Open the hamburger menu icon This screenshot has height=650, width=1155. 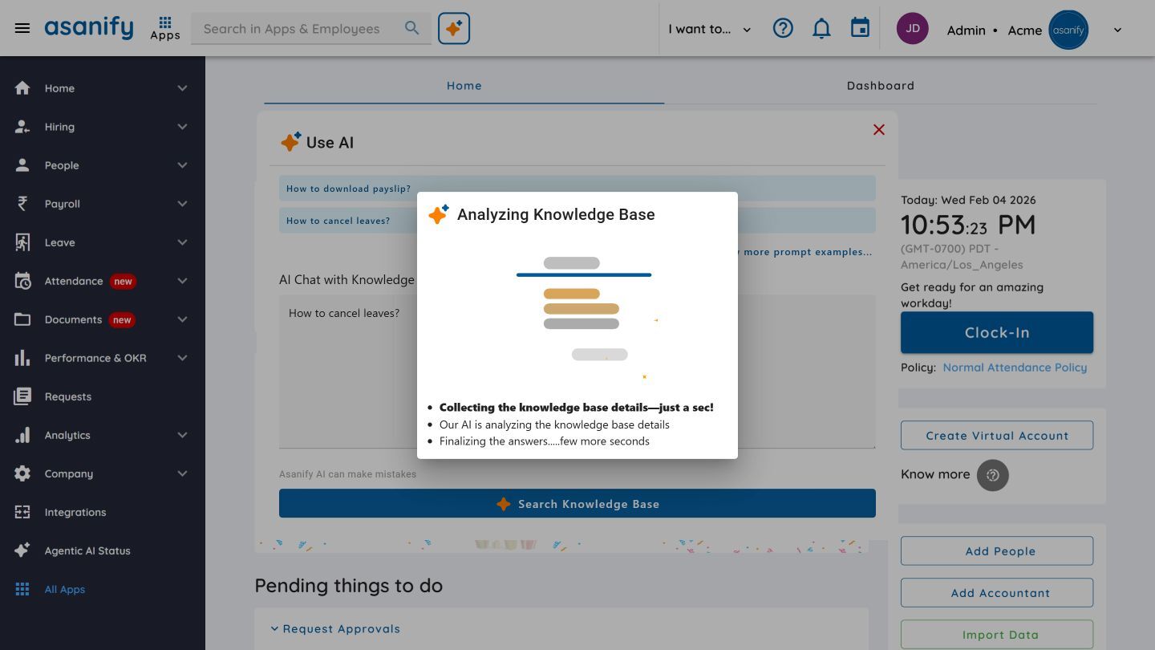22,28
